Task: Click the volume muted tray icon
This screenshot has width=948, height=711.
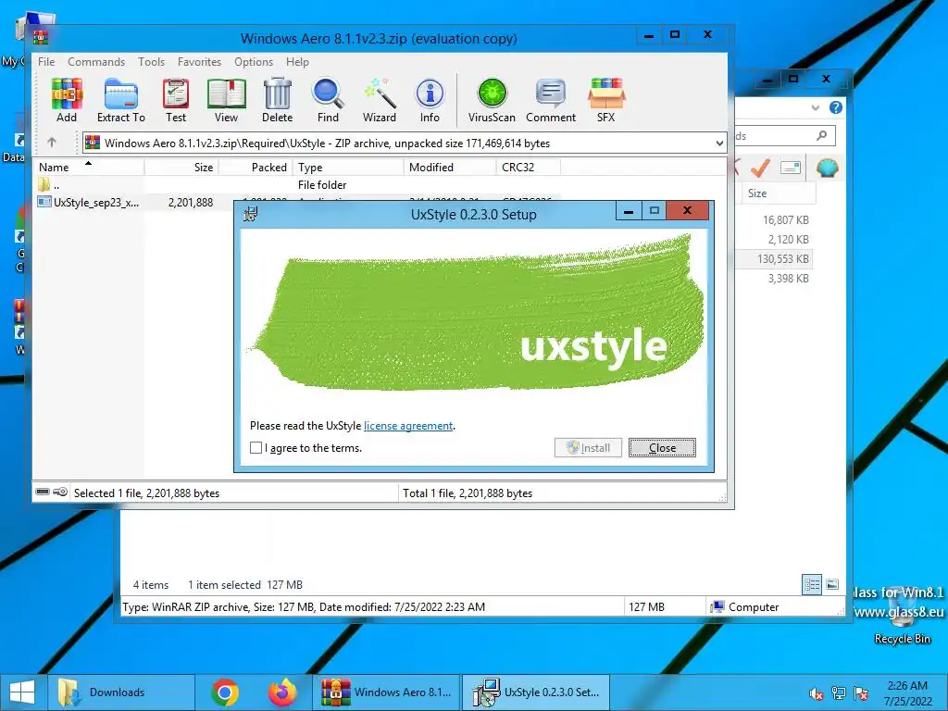Action: tap(816, 692)
